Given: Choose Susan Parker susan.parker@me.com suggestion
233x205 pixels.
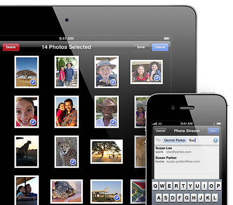Looking at the screenshot, I should (187, 159).
